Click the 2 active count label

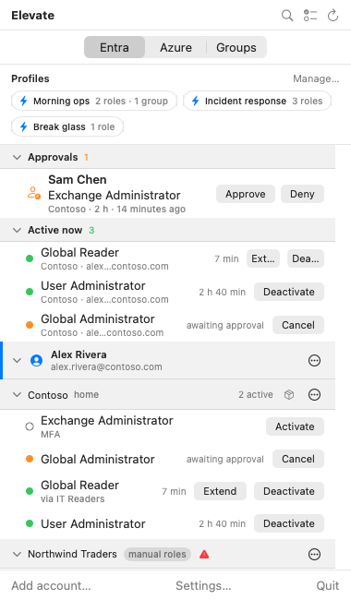(256, 394)
